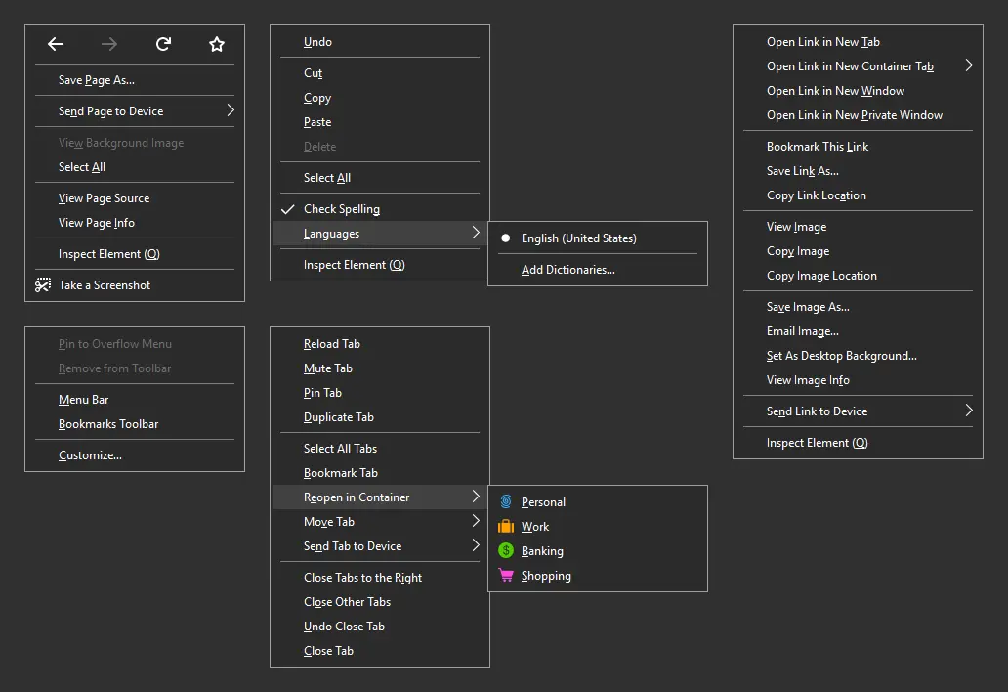Open Link in New Private Window

tap(854, 114)
